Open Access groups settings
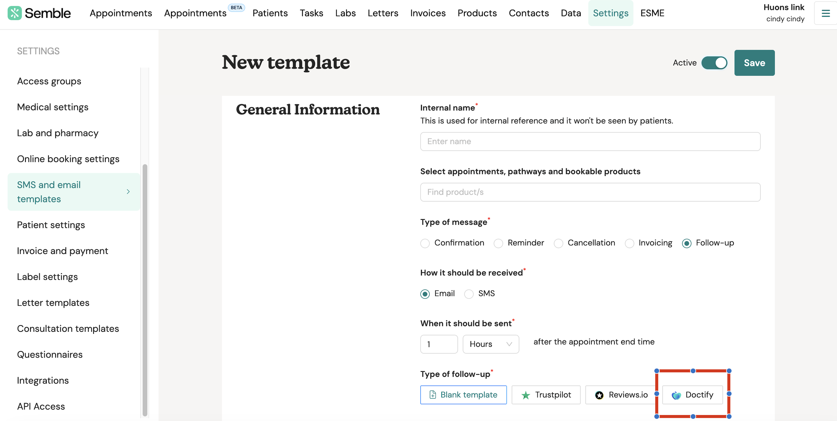 tap(49, 81)
